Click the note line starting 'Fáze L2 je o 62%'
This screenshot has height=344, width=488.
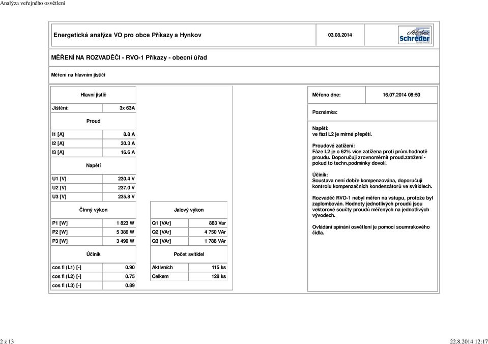point(370,152)
